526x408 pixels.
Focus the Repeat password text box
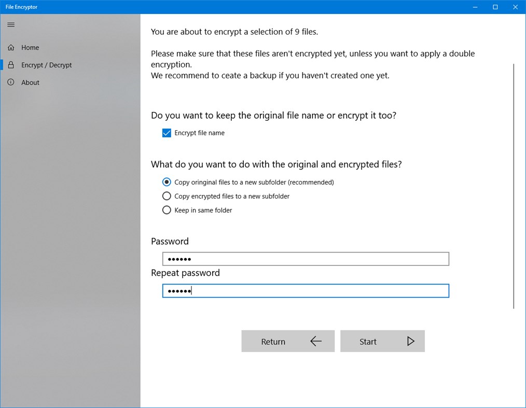tap(305, 290)
